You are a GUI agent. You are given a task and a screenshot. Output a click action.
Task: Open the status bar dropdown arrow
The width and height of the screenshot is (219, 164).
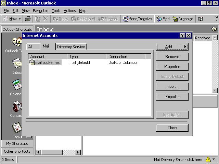click(214, 159)
